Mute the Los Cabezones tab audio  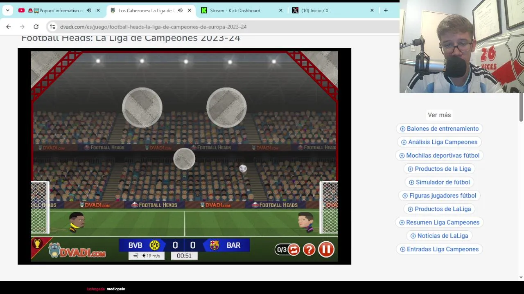pos(180,10)
